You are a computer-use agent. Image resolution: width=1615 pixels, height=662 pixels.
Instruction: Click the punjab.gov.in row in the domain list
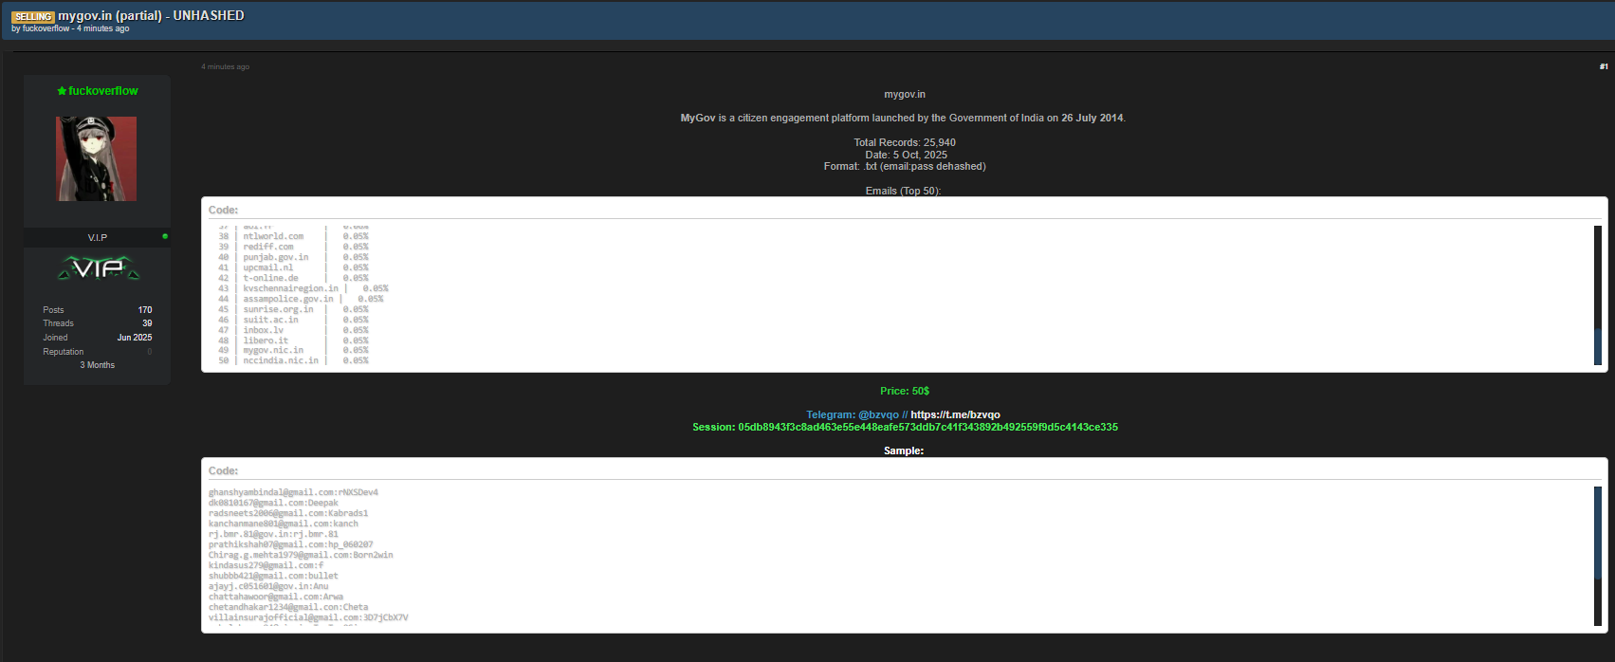(293, 257)
